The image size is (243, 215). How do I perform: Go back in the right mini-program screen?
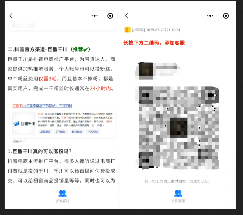pos(127,16)
